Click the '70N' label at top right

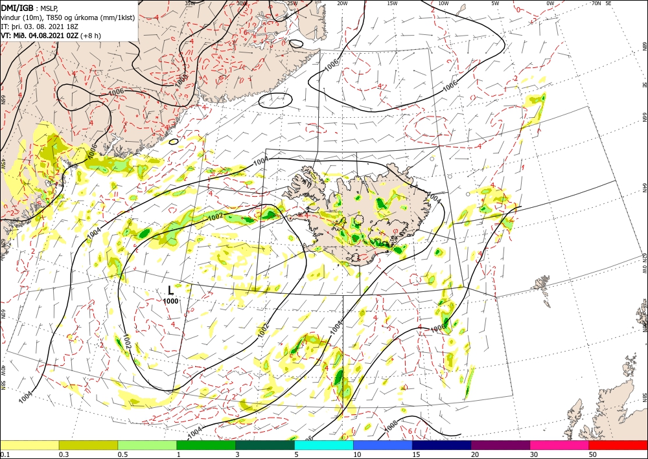pyautogui.click(x=596, y=3)
